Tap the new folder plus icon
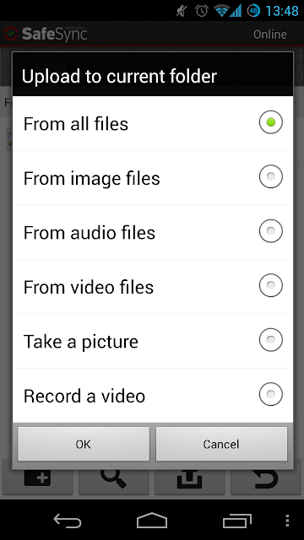 [37, 478]
